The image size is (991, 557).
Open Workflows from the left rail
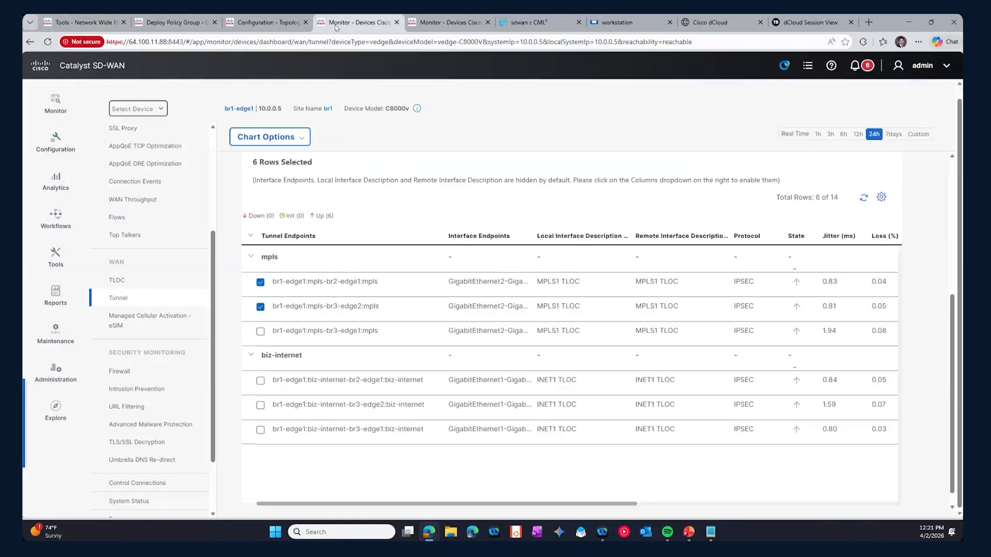[55, 219]
